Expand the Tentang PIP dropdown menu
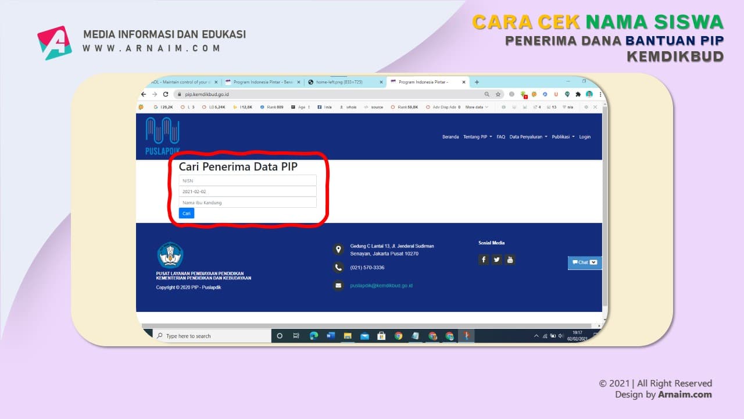Screen dimensions: 744x419 click(x=477, y=137)
